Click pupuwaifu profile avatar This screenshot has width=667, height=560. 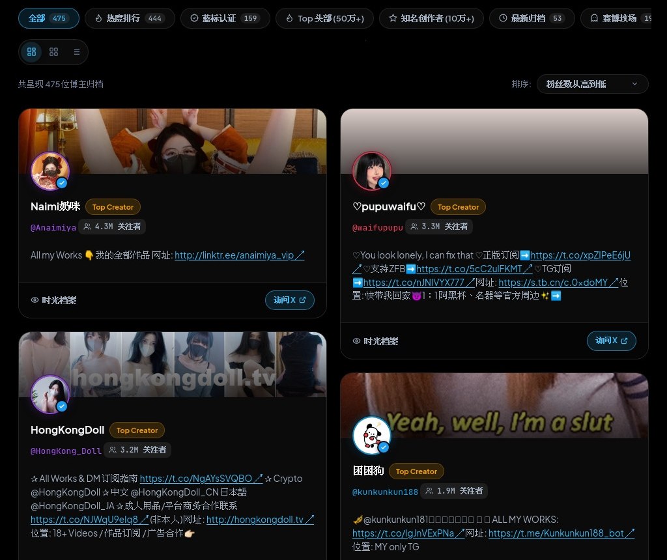click(371, 171)
